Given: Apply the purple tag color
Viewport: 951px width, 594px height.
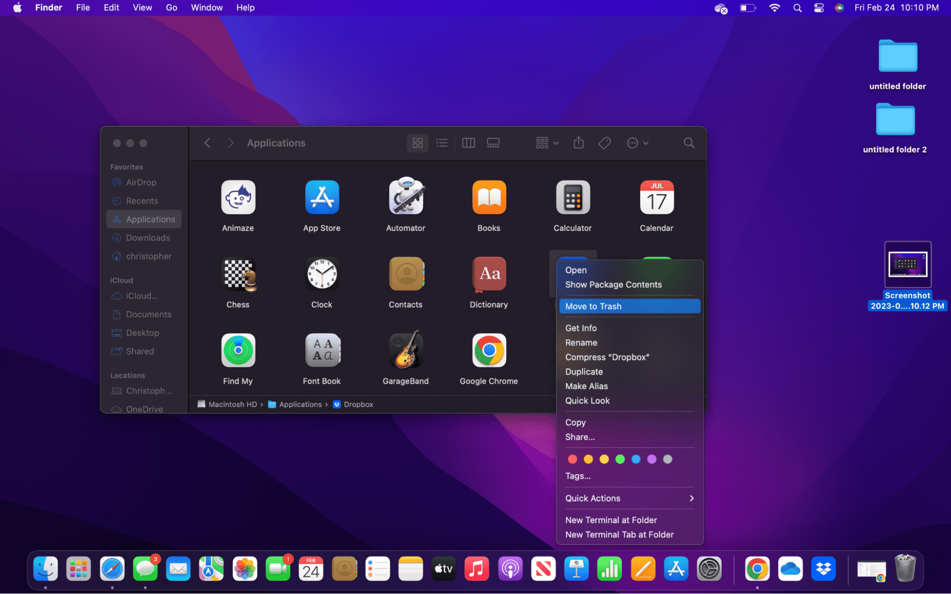Looking at the screenshot, I should click(x=652, y=459).
